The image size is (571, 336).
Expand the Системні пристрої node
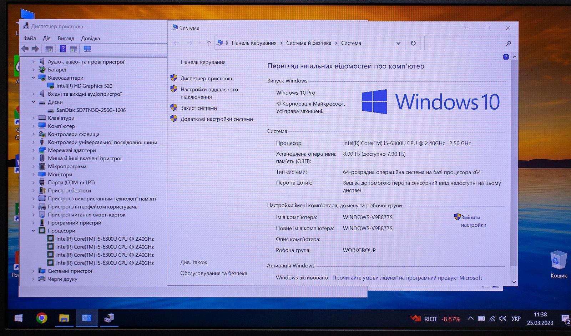[34, 271]
